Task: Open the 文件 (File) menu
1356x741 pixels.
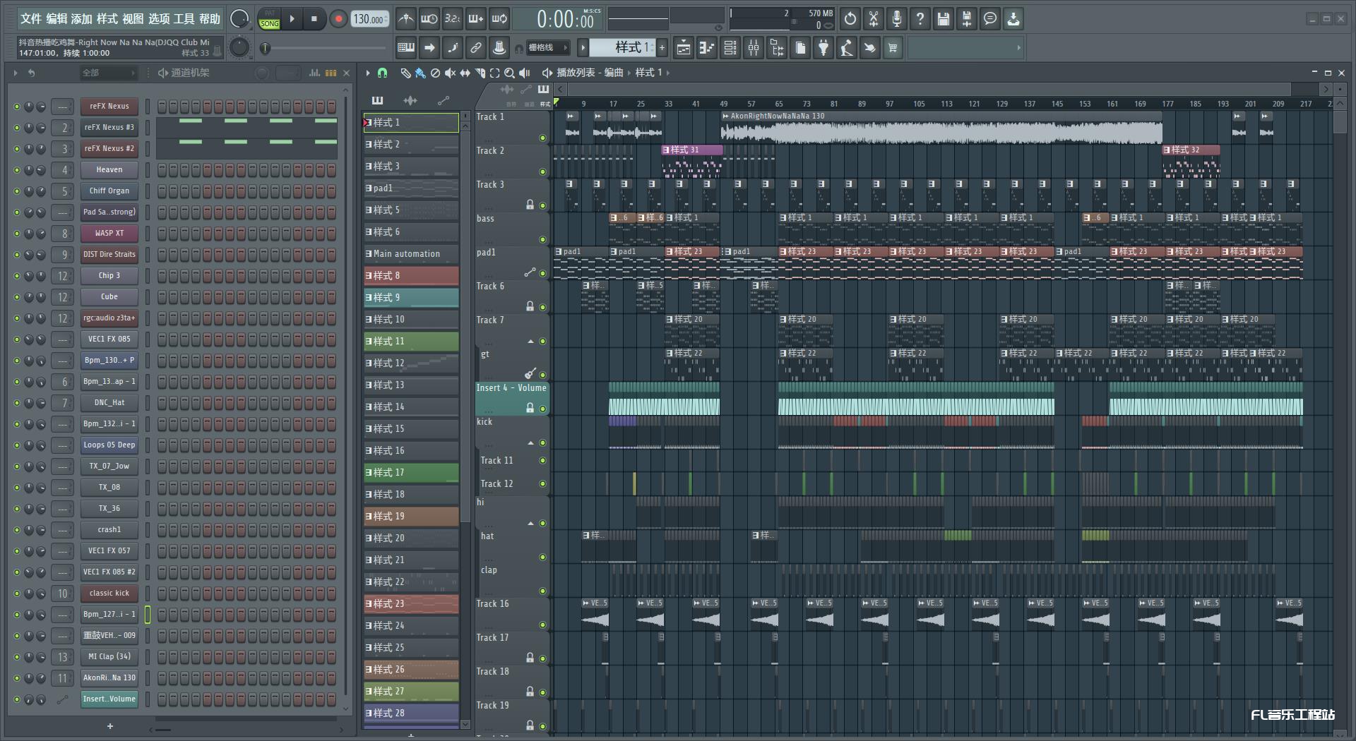Action: tap(30, 19)
